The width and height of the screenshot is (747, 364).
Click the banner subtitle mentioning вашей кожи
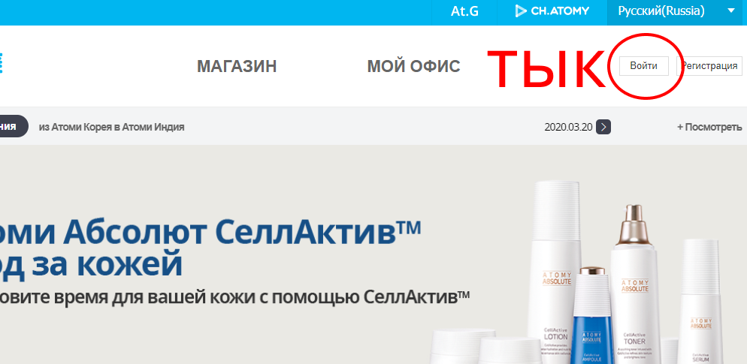pyautogui.click(x=234, y=297)
